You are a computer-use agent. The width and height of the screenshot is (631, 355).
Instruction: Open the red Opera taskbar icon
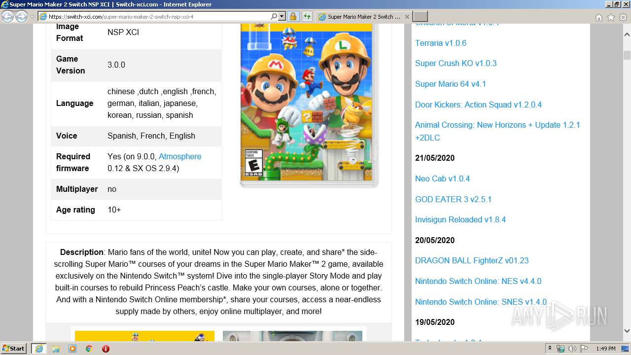105,349
